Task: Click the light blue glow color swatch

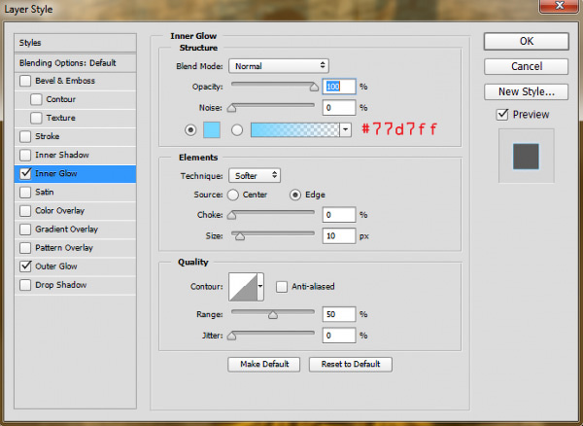Action: coord(212,130)
